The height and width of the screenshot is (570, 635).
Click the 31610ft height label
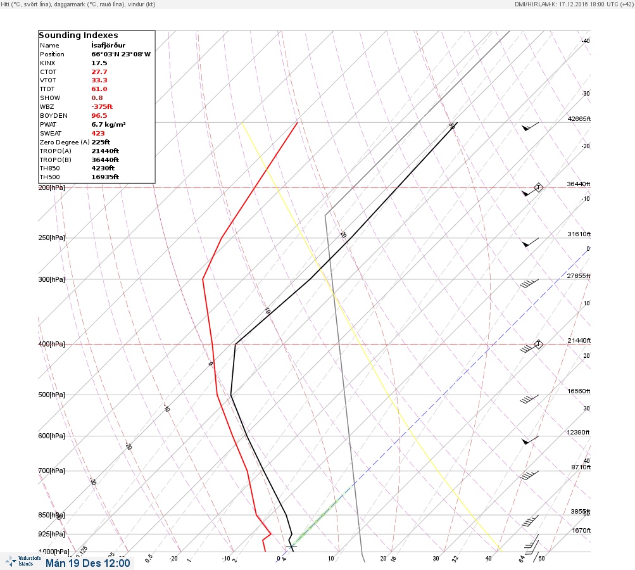pos(579,234)
